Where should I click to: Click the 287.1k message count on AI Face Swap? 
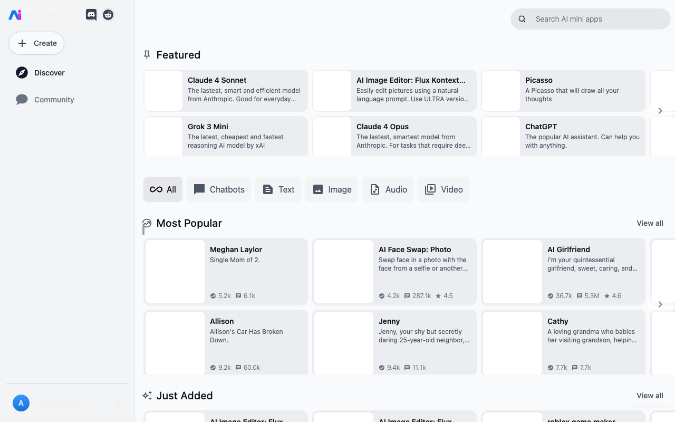point(418,296)
